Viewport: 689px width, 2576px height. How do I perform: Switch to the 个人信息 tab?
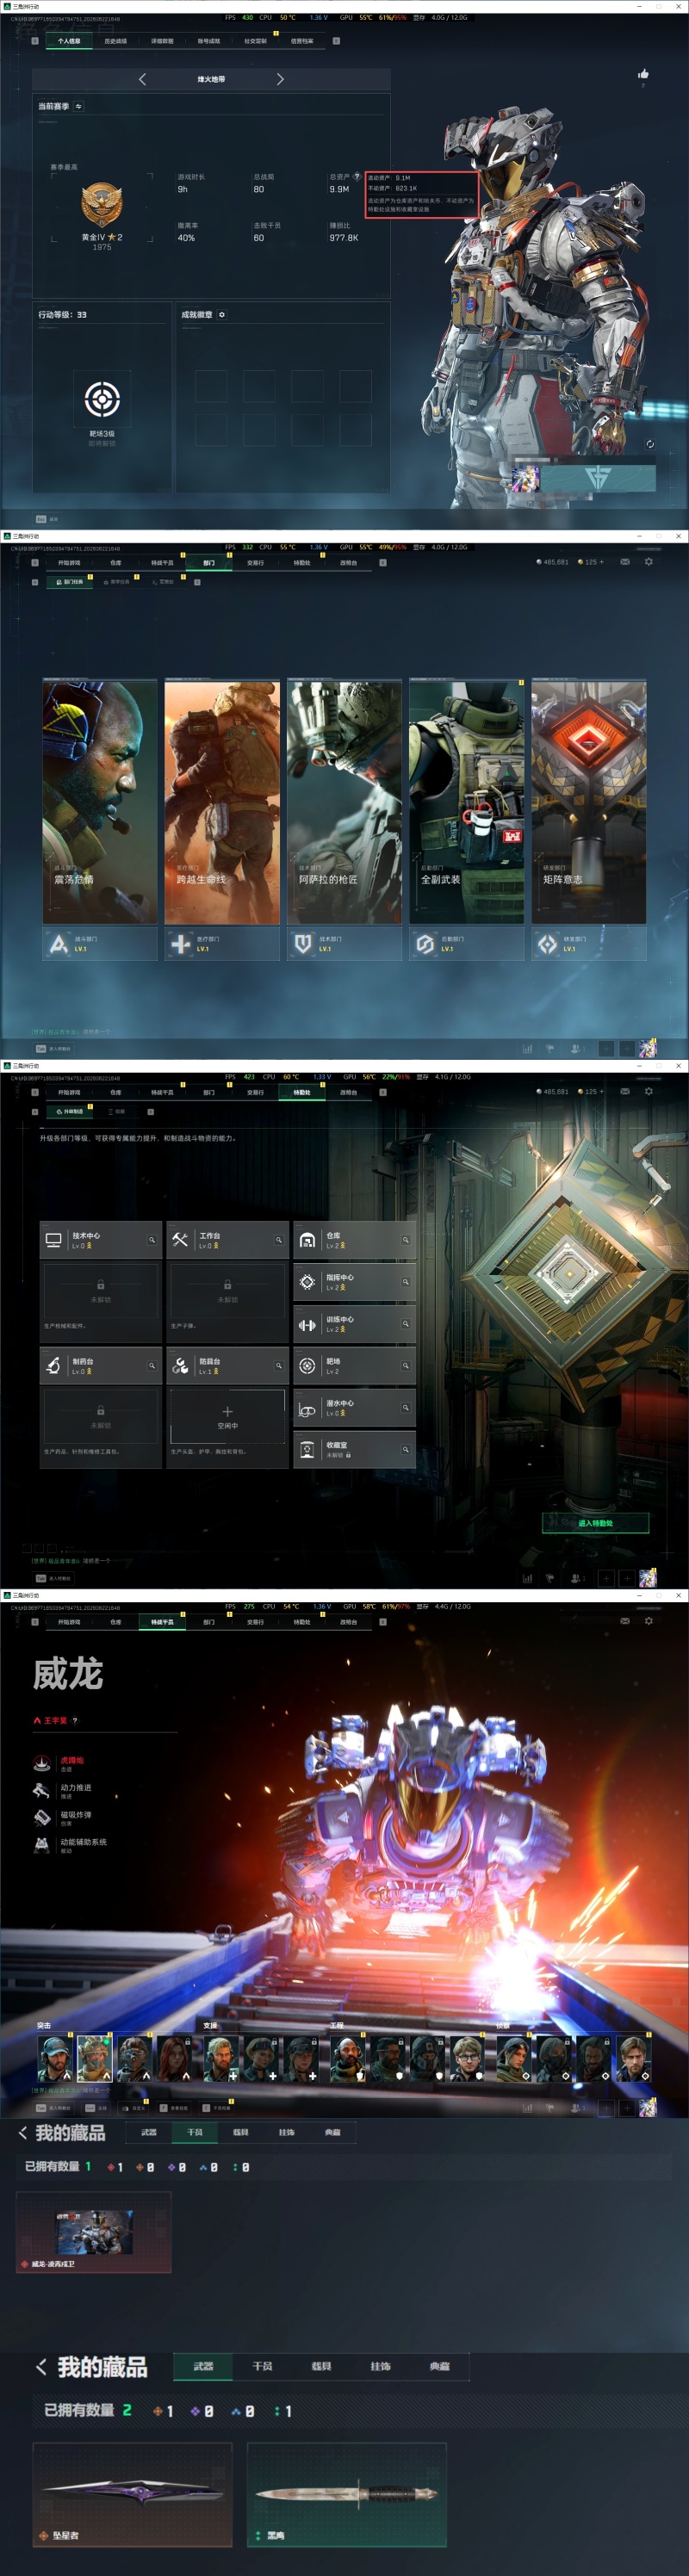(x=69, y=41)
